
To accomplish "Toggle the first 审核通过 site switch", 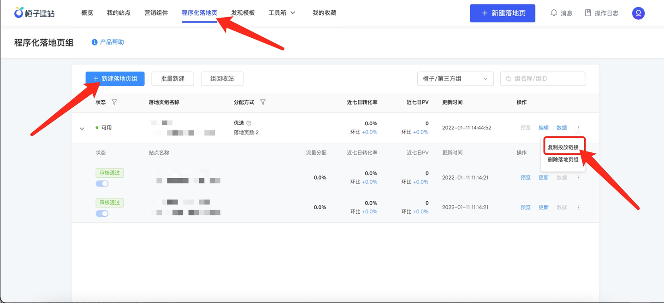I will coord(102,184).
